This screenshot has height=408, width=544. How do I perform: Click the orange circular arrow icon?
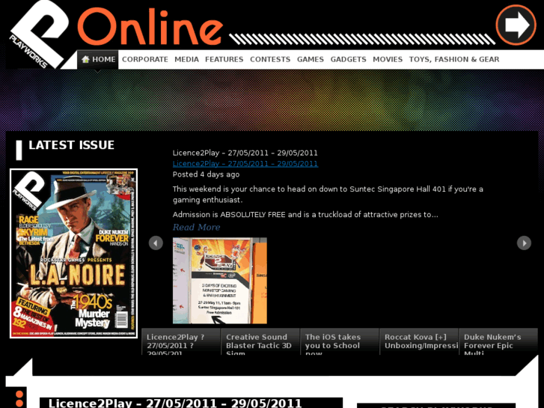[516, 25]
